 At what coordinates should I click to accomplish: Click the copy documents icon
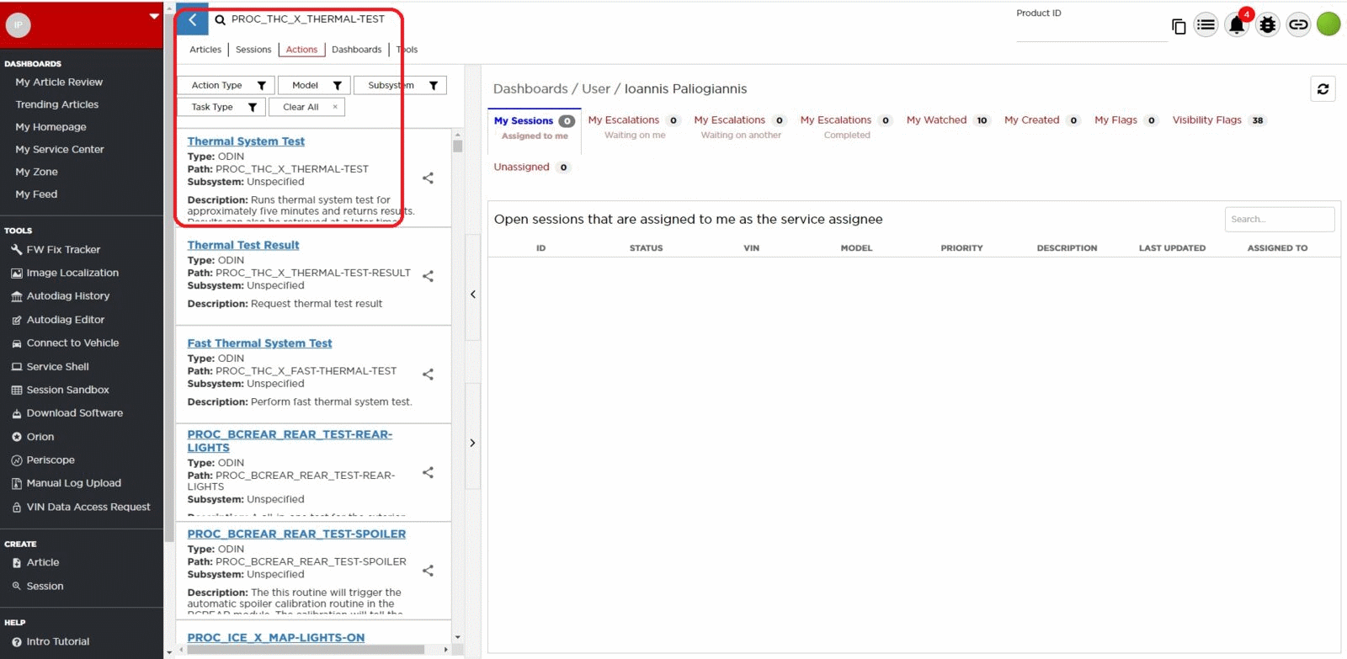pyautogui.click(x=1179, y=27)
